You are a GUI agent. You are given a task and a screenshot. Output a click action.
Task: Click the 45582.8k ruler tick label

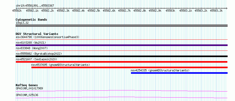click(140, 11)
